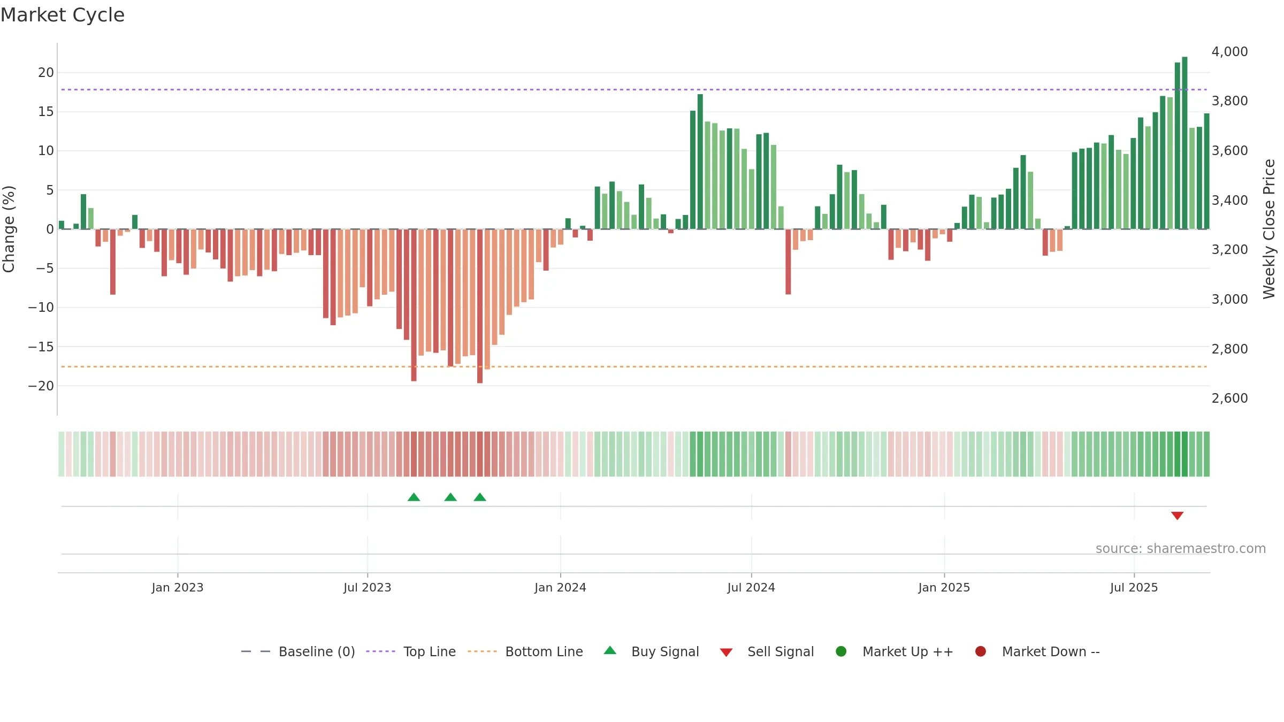Click the Baseline (0) legend entry
This screenshot has width=1284, height=722.
(298, 651)
